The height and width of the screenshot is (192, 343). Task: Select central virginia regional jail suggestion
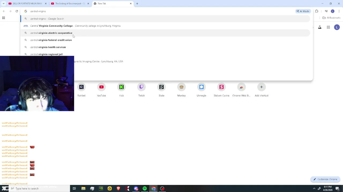165,54
